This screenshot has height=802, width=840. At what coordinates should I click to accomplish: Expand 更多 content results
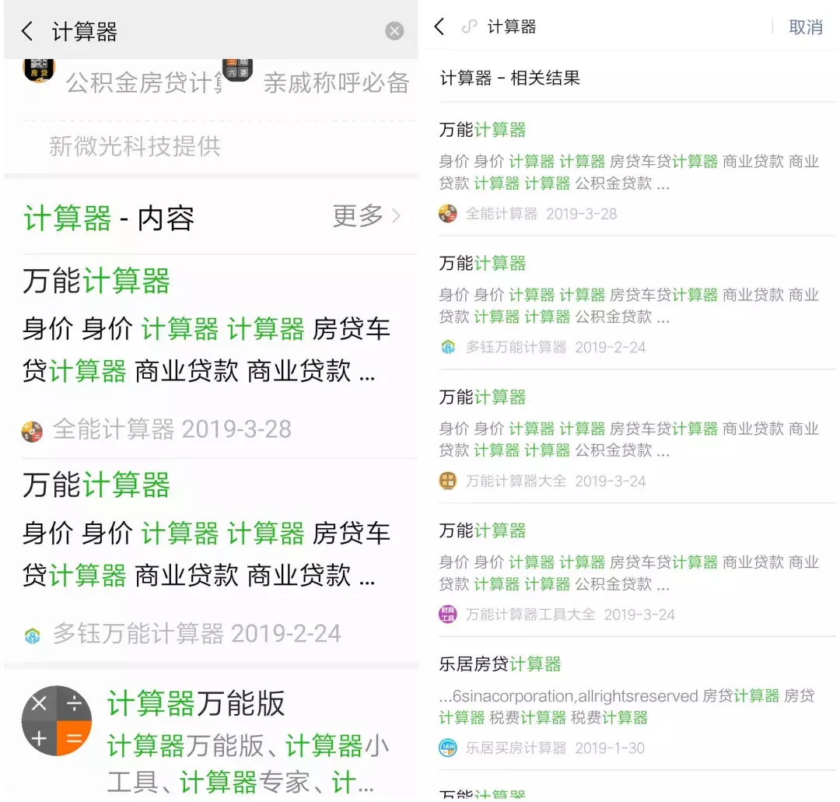366,216
